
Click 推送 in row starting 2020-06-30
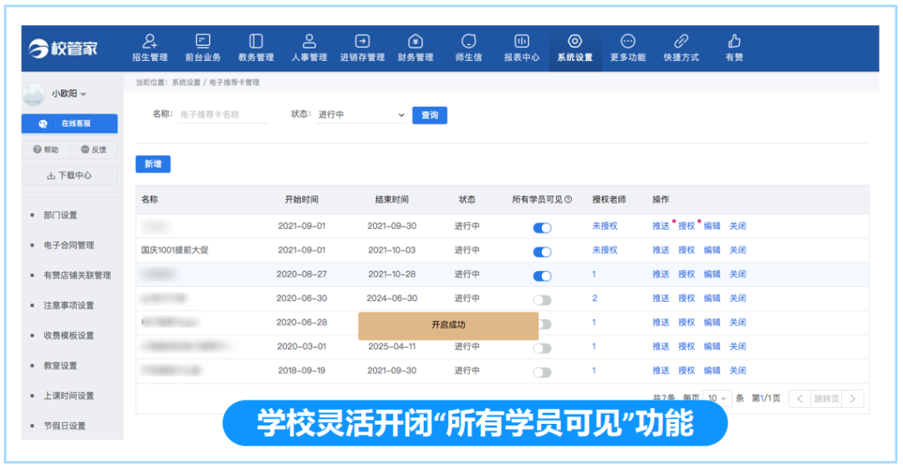click(x=661, y=298)
